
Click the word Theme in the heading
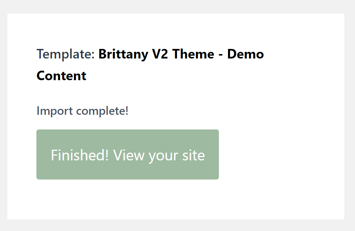193,54
